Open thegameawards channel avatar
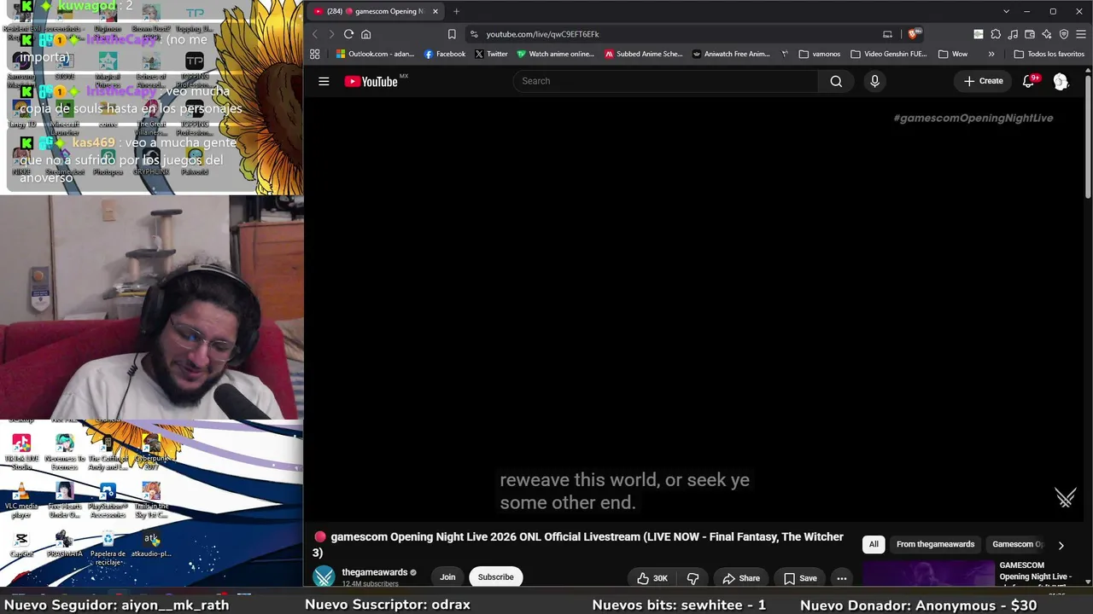The width and height of the screenshot is (1093, 614). tap(324, 577)
